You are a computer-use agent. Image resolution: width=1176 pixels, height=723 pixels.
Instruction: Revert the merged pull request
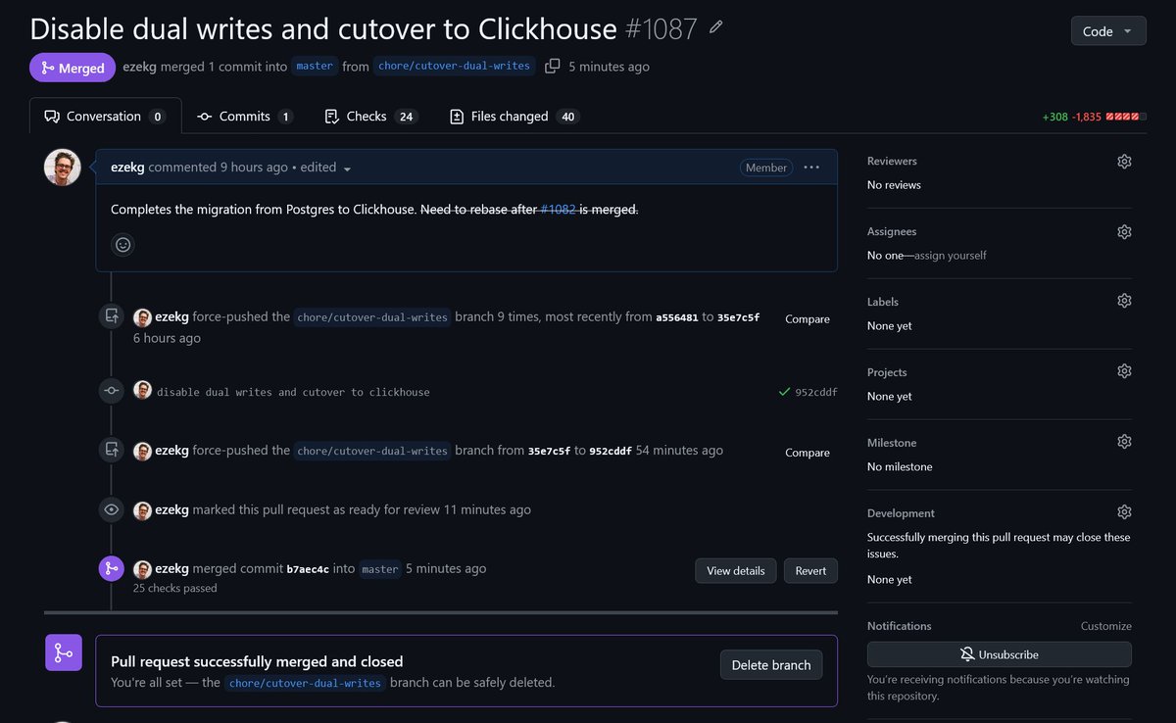[x=810, y=570]
